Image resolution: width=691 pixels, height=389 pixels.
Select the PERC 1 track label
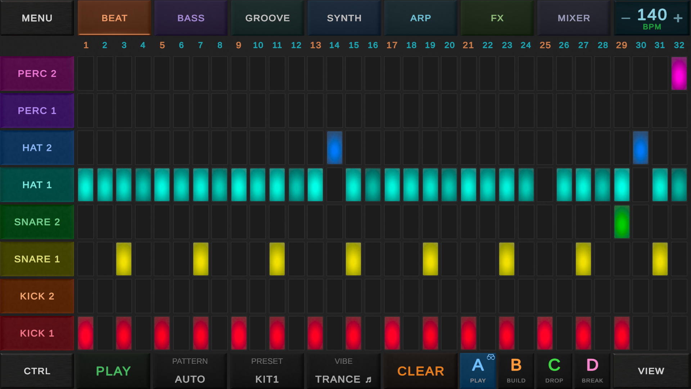[37, 111]
